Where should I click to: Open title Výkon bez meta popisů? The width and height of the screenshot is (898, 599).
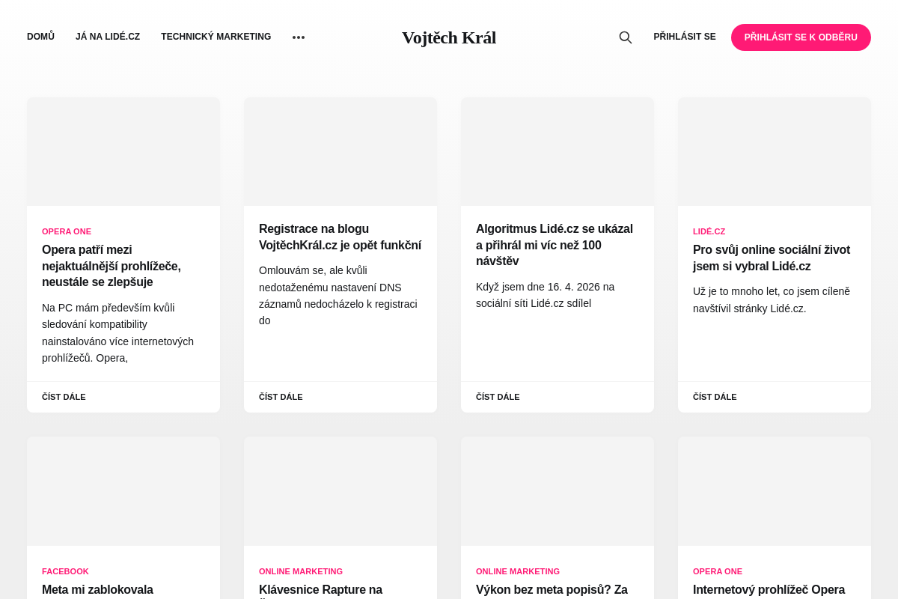click(552, 590)
